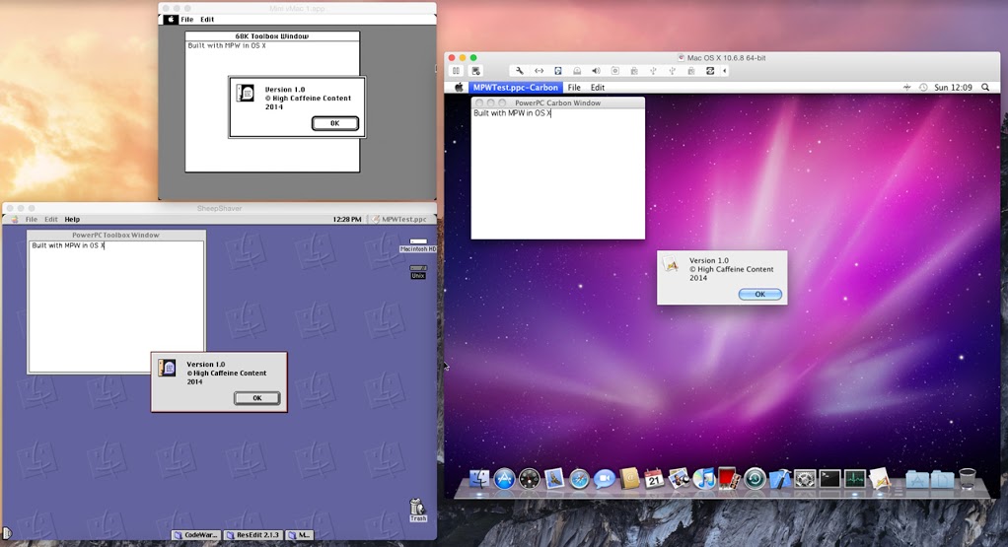The width and height of the screenshot is (1008, 547).
Task: Open iCal in the guest dock
Action: (655, 479)
